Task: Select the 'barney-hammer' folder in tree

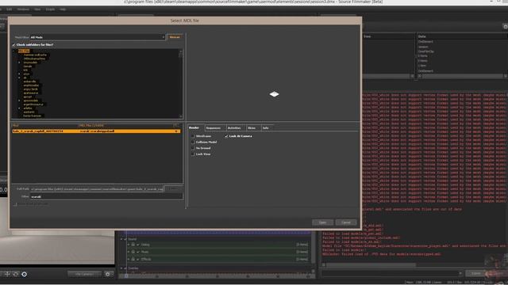Action: 33,116
